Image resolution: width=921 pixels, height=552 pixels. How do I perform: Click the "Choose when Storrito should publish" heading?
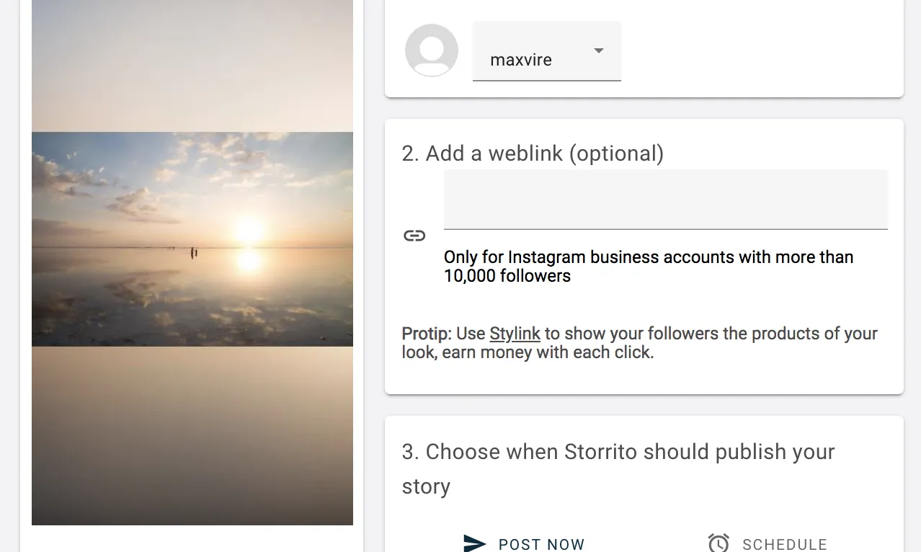618,452
